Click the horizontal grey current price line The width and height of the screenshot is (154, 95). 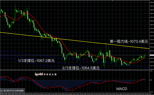pos(75,55)
